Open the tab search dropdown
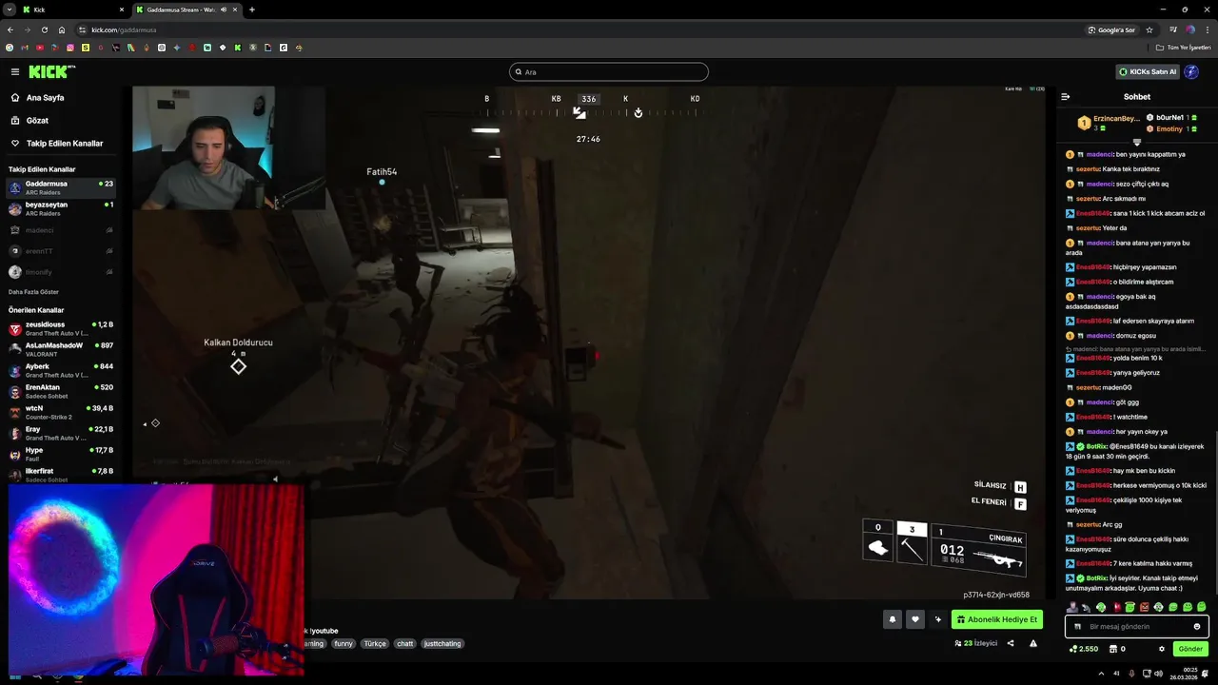The image size is (1218, 685). (9, 10)
